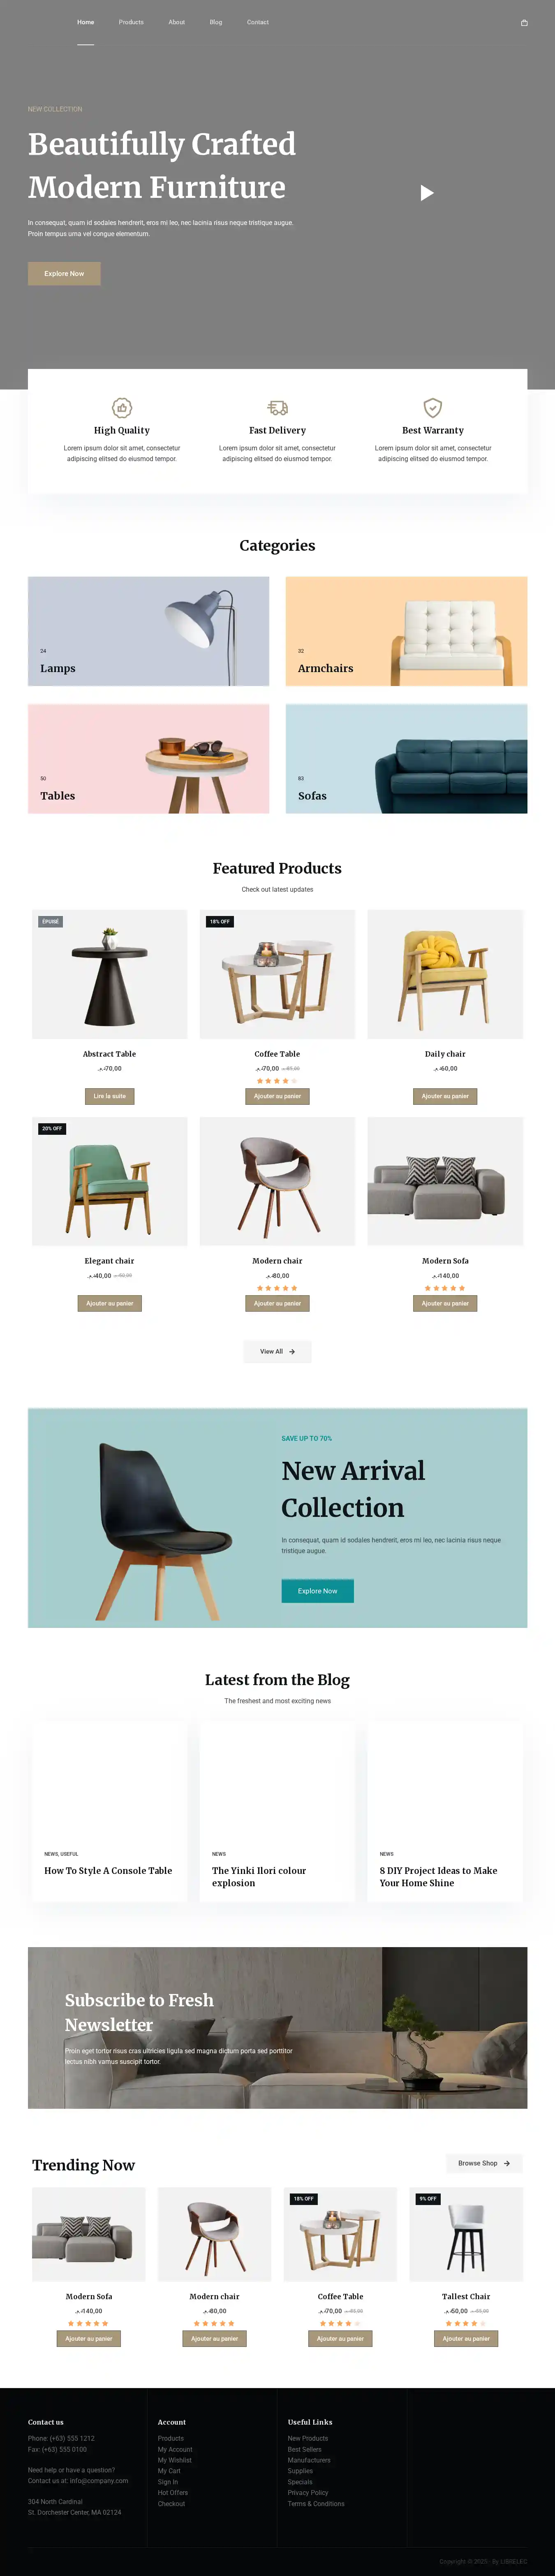The width and height of the screenshot is (555, 2576).
Task: Click the arrow in the Browse Shop button
Action: pyautogui.click(x=507, y=2163)
